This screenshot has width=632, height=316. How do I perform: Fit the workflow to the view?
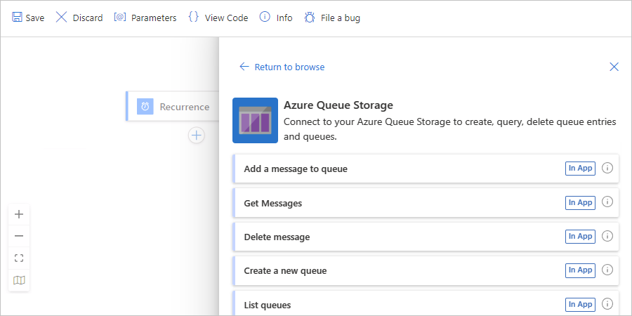[x=19, y=258]
